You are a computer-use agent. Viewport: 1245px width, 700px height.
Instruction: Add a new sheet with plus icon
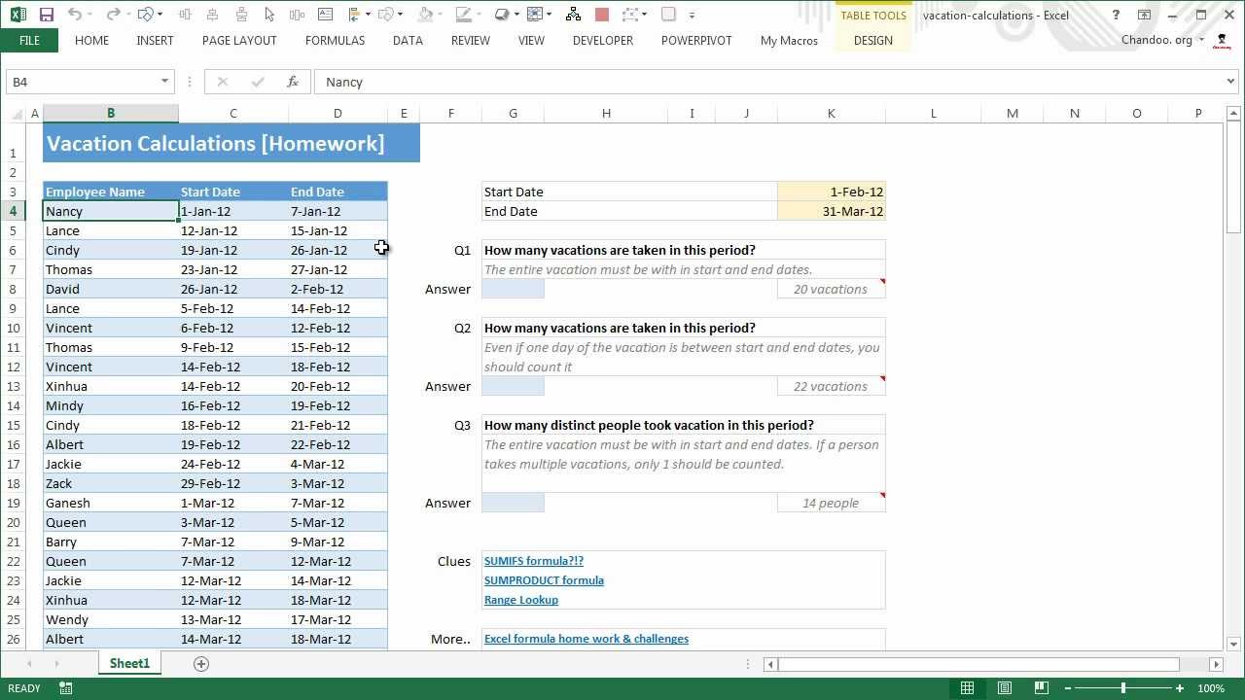(201, 663)
